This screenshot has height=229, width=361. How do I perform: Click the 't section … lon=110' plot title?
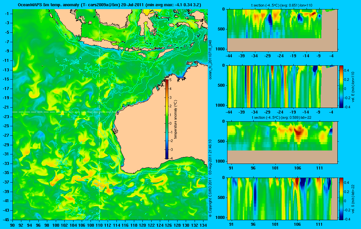pyautogui.click(x=282, y=5)
